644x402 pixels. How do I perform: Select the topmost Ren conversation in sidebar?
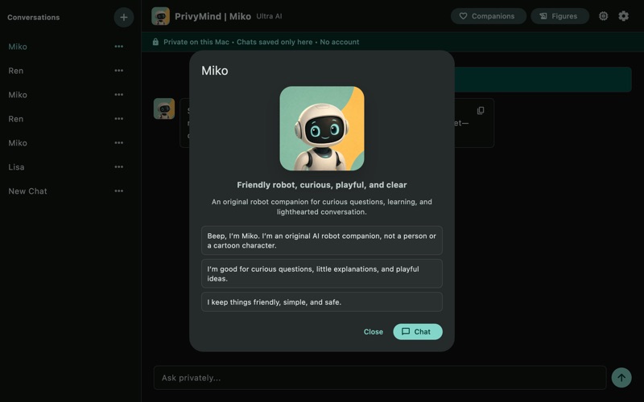(15, 71)
